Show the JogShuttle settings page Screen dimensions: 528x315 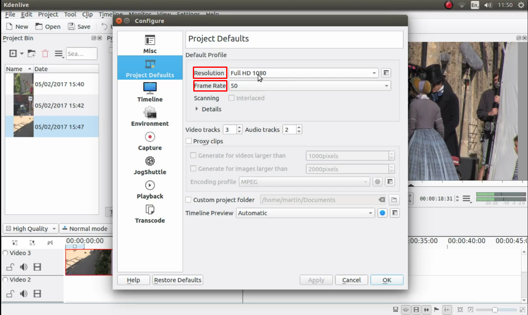pyautogui.click(x=150, y=165)
